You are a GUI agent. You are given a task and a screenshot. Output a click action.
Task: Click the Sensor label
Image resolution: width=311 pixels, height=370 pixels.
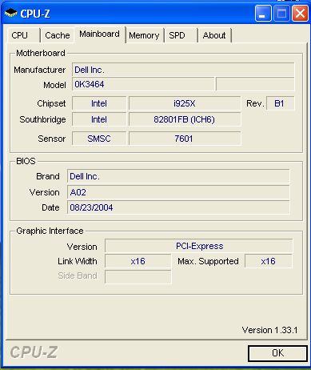(x=51, y=139)
